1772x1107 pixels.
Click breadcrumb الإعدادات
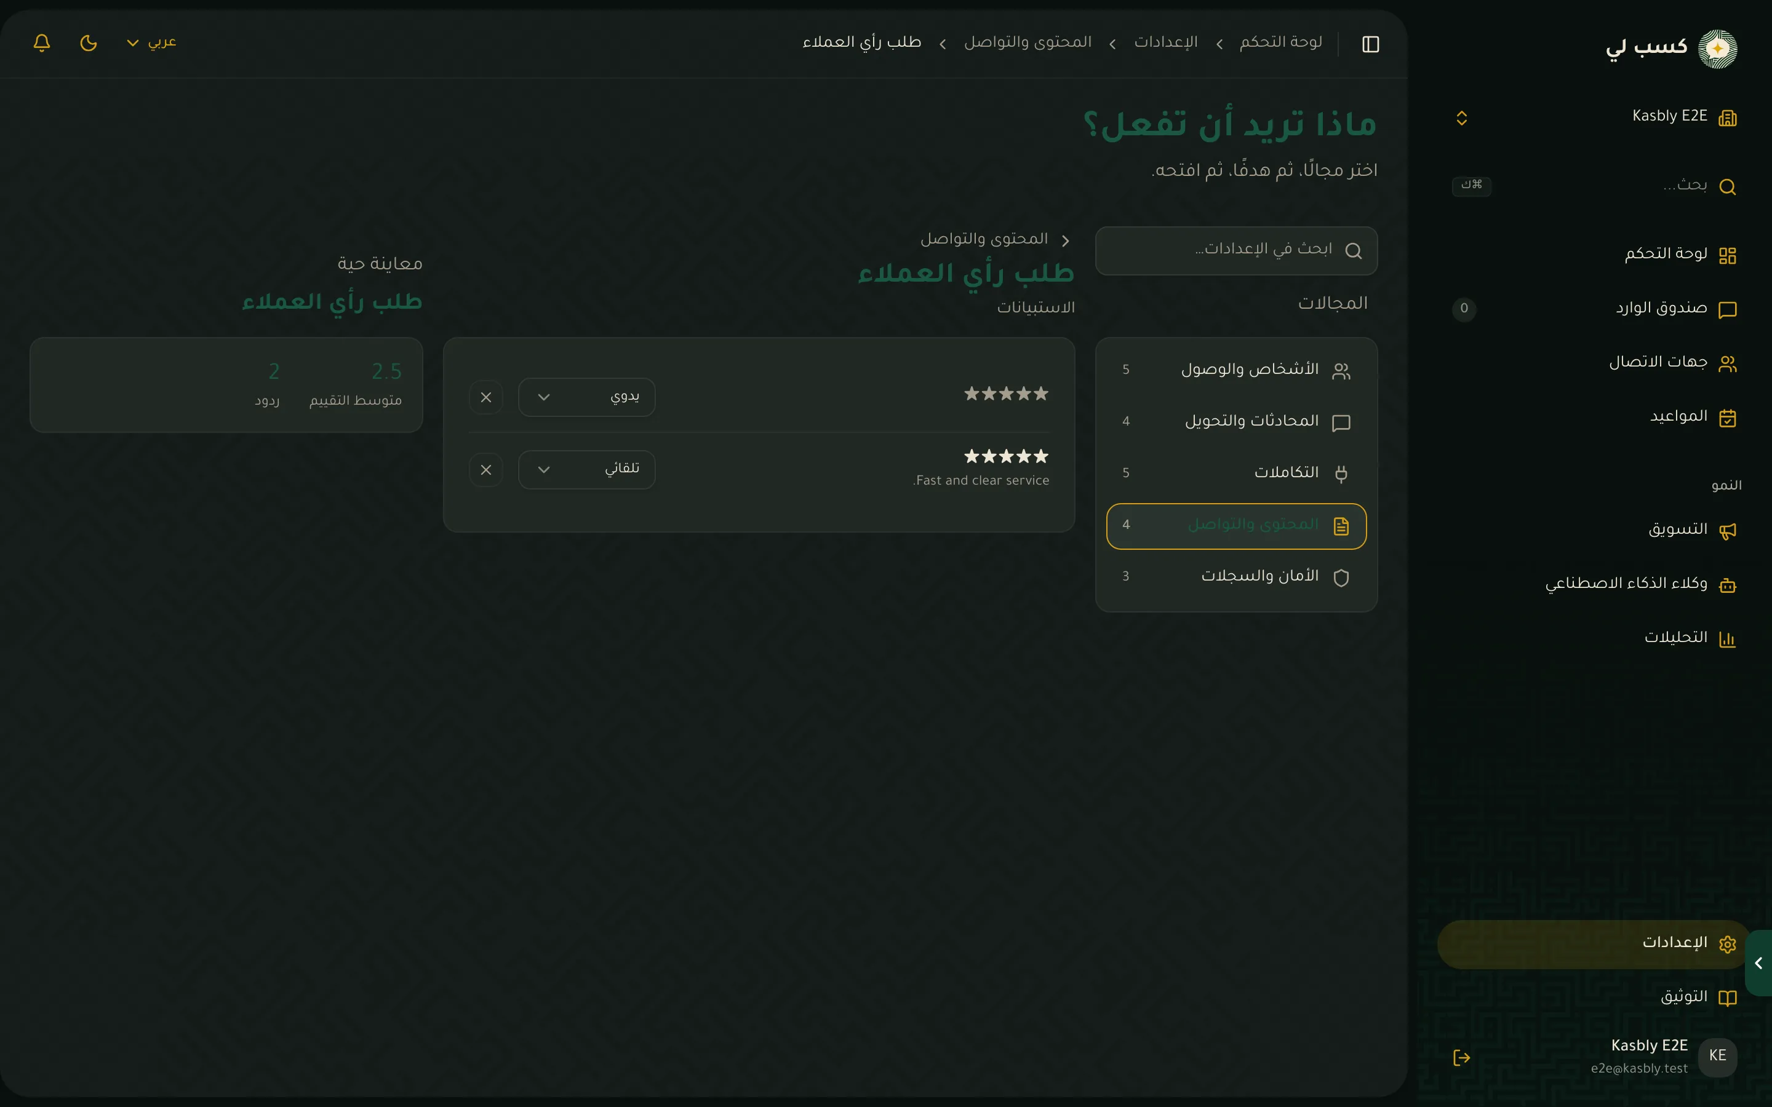pyautogui.click(x=1166, y=42)
